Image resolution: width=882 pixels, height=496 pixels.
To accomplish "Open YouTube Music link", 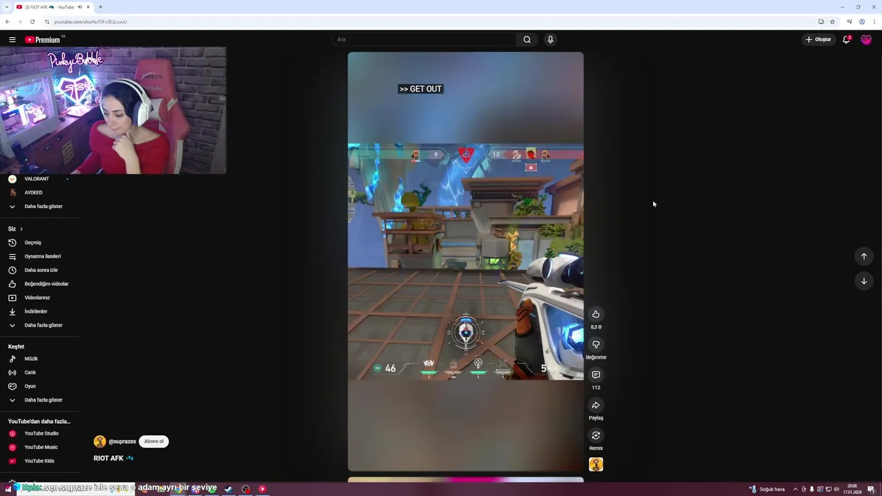I will pyautogui.click(x=39, y=447).
